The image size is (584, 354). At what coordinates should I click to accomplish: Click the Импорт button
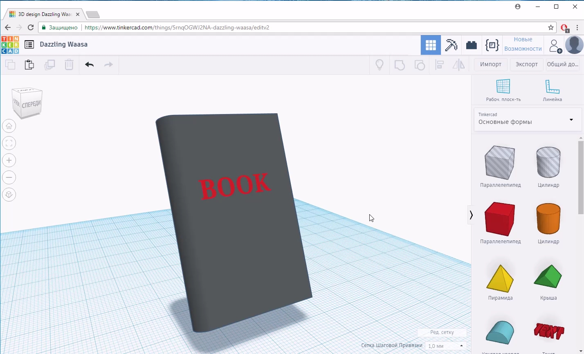click(x=491, y=64)
